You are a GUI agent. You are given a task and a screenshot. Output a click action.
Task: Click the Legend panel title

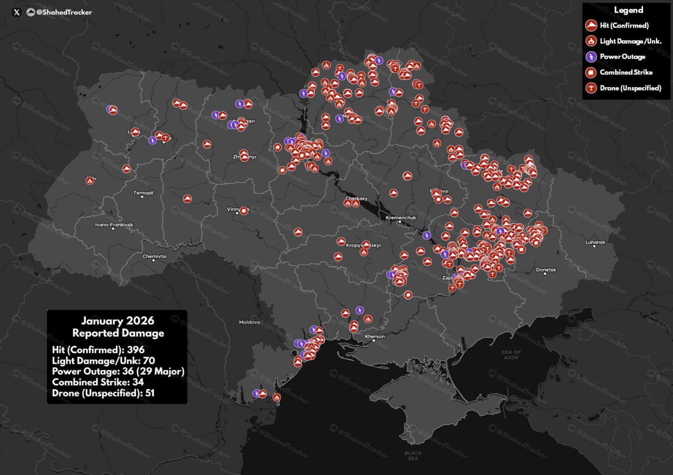tap(629, 10)
